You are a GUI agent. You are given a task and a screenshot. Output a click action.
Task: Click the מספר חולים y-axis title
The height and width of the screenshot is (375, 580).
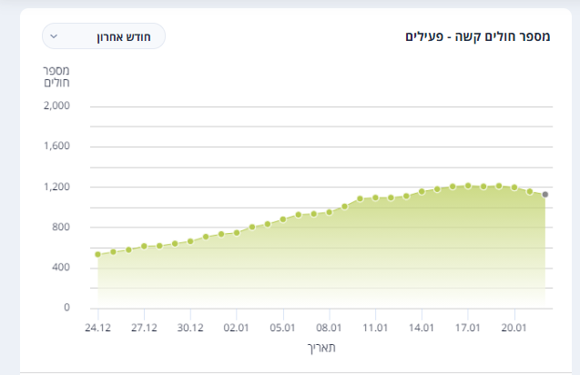[x=56, y=76]
